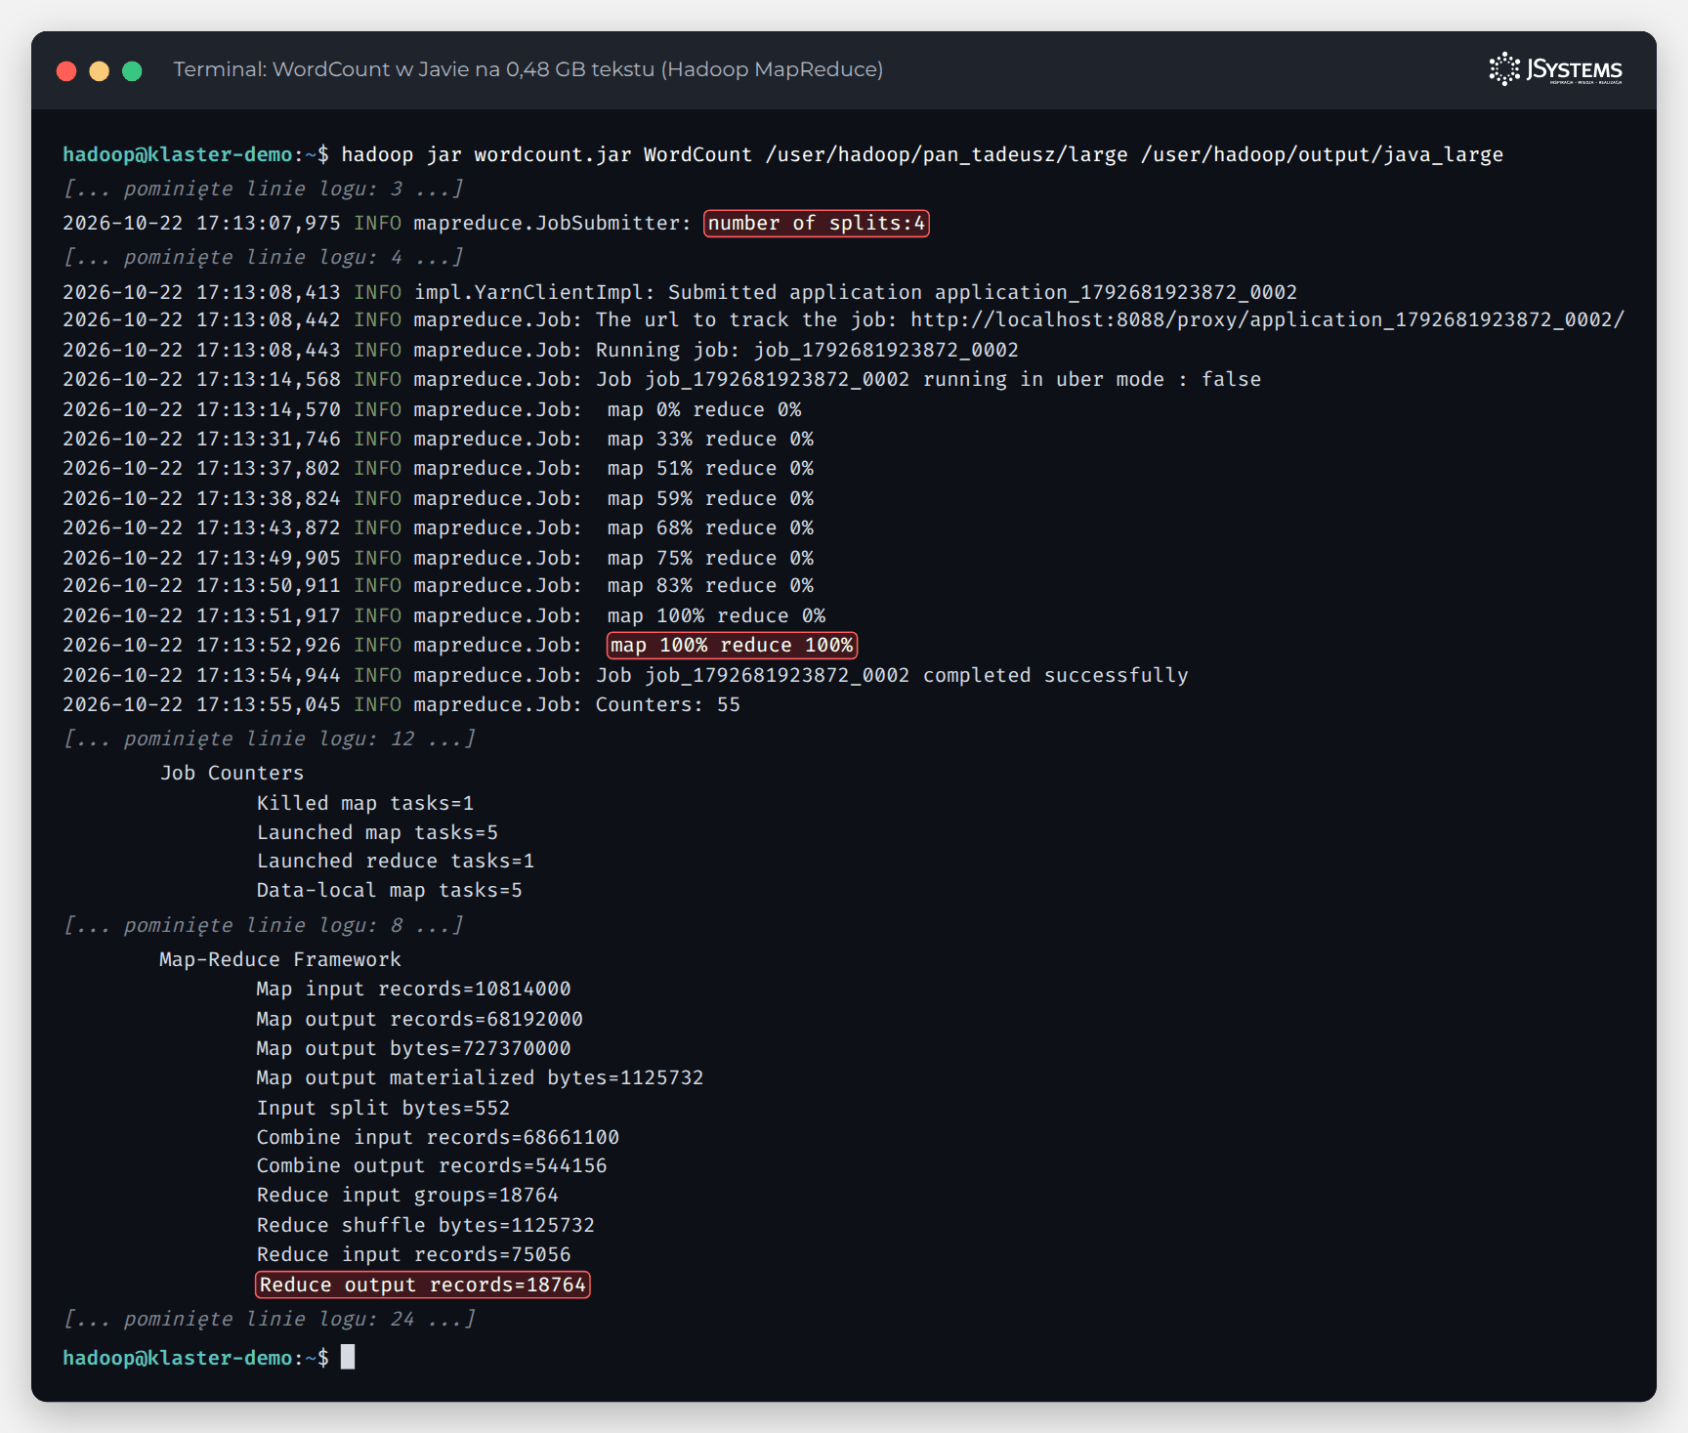This screenshot has width=1688, height=1433.
Task: Click 'Combine input records=68661100' entry
Action: (x=438, y=1137)
